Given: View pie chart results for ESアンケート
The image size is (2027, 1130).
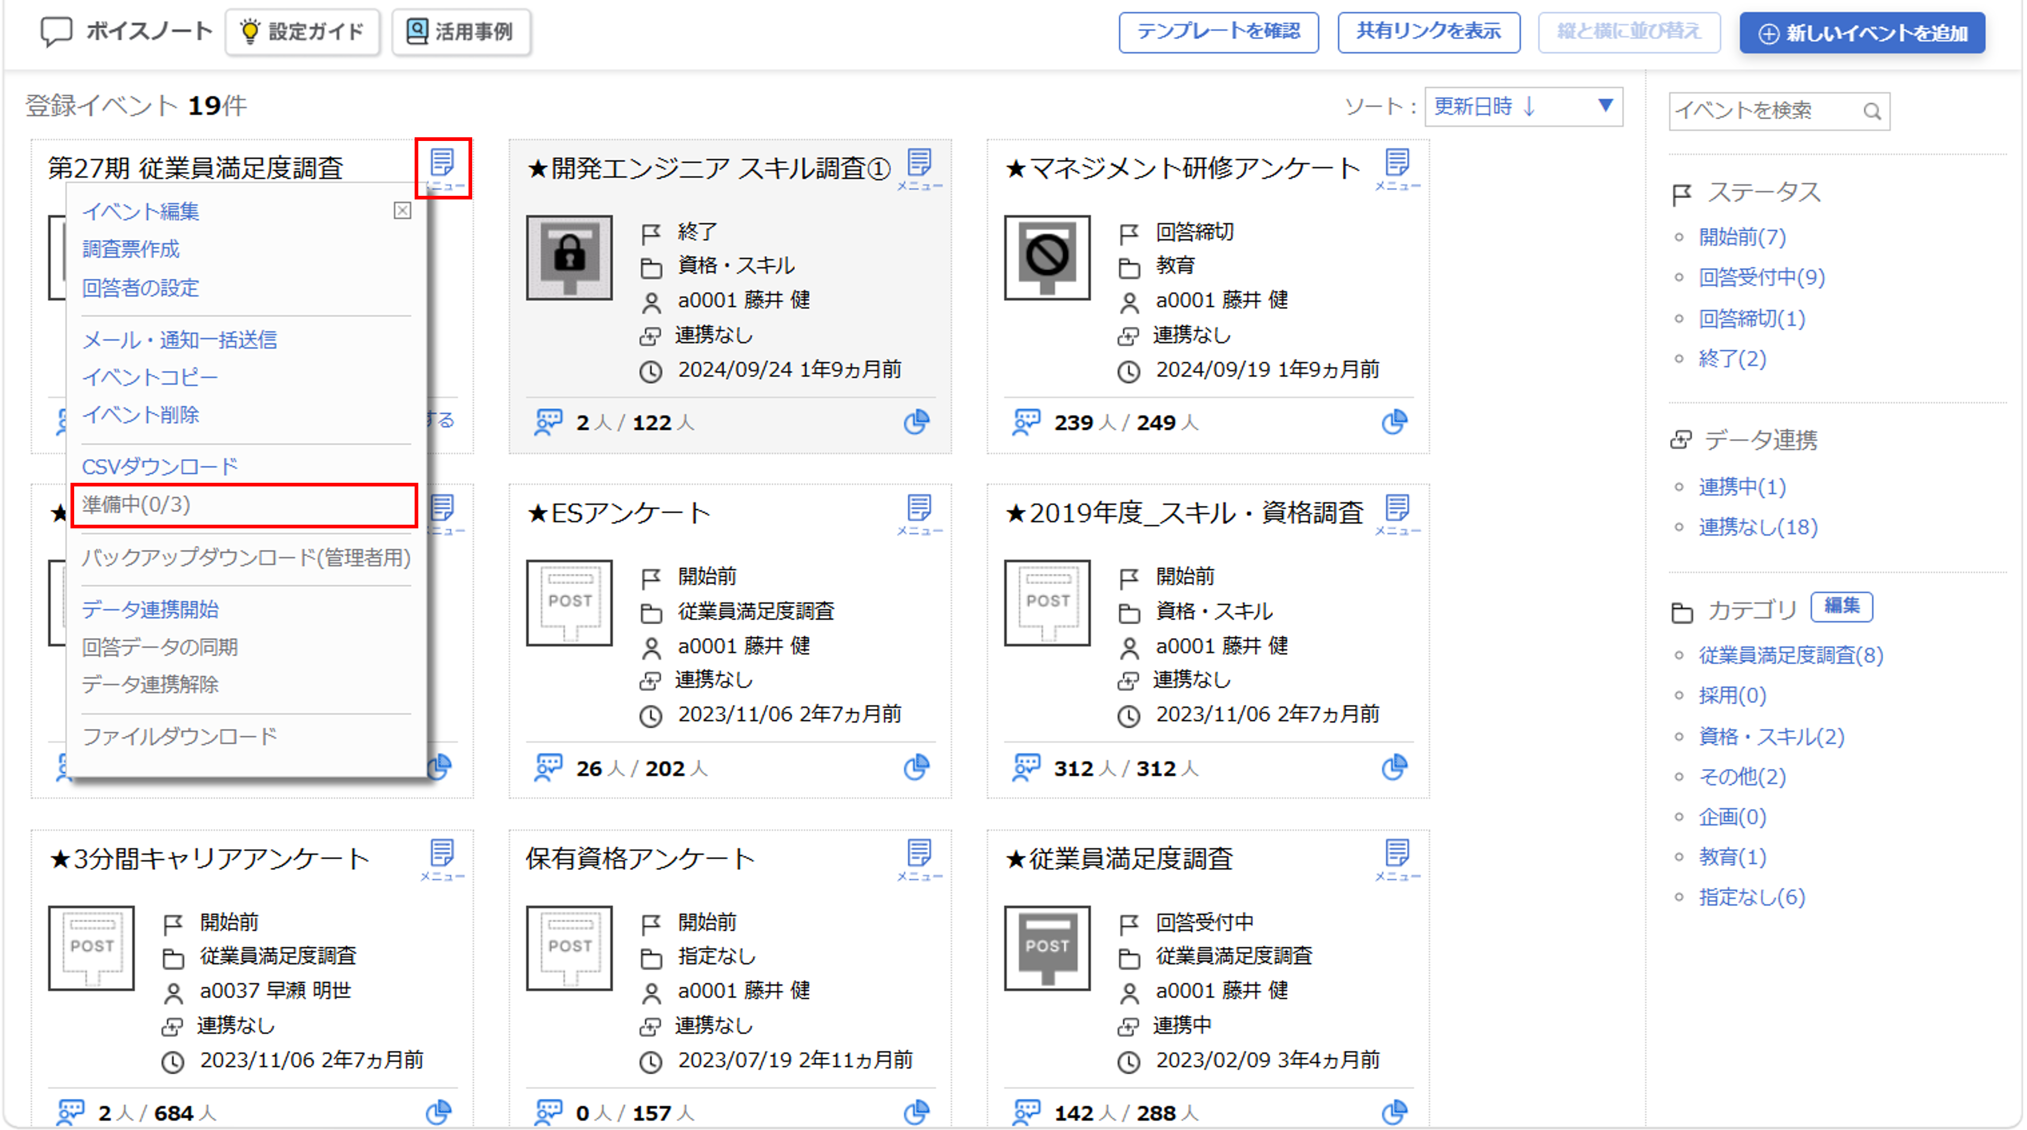Looking at the screenshot, I should point(916,767).
